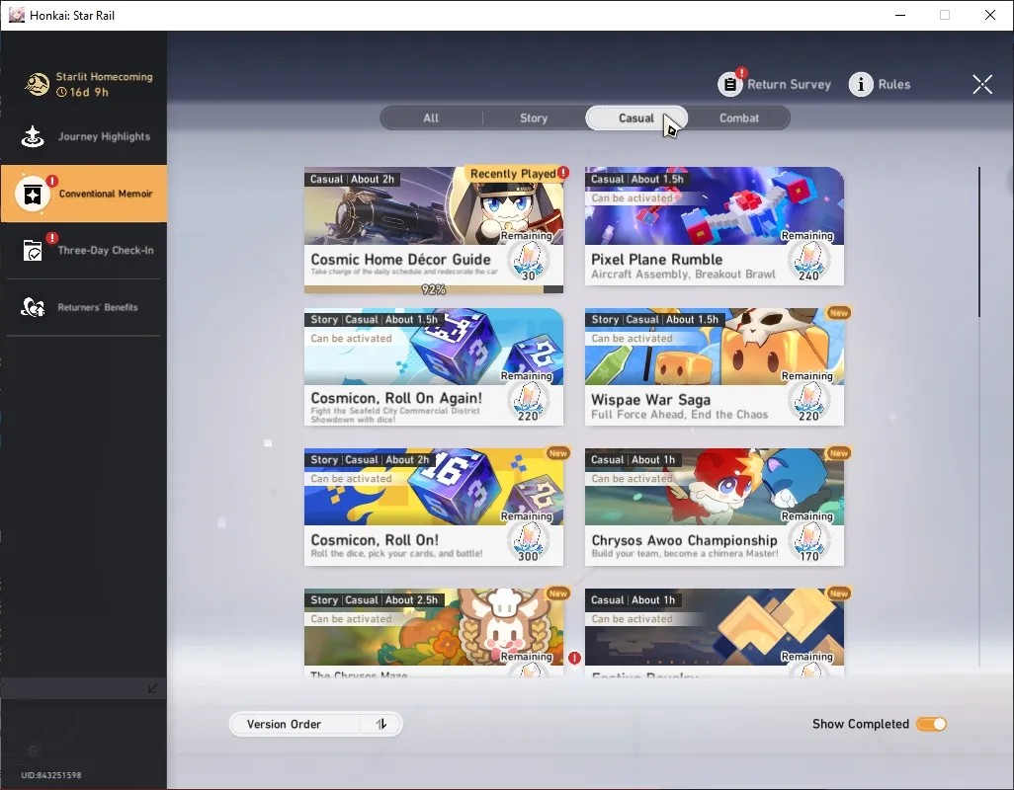This screenshot has width=1014, height=790.
Task: Switch to the All tab
Action: tap(431, 118)
